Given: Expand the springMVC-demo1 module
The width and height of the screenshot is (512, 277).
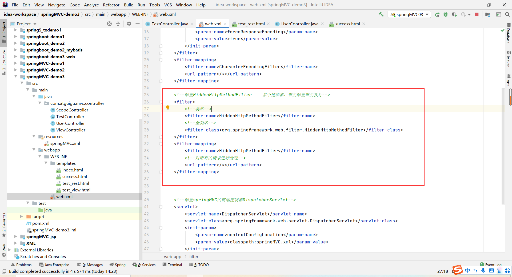Looking at the screenshot, I should [15, 63].
